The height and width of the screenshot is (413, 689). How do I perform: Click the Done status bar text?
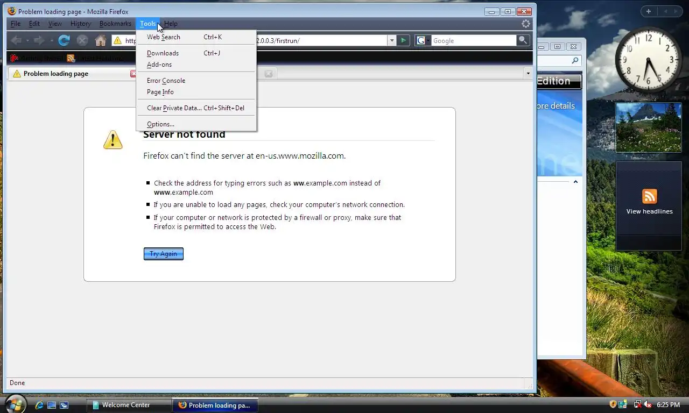coord(17,383)
